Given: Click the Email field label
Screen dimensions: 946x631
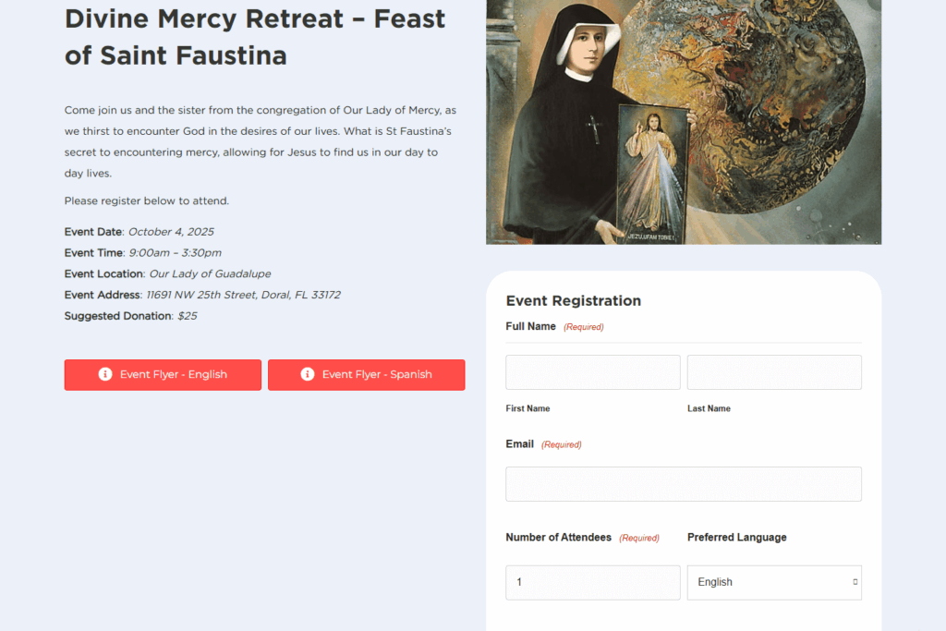Looking at the screenshot, I should coord(520,444).
